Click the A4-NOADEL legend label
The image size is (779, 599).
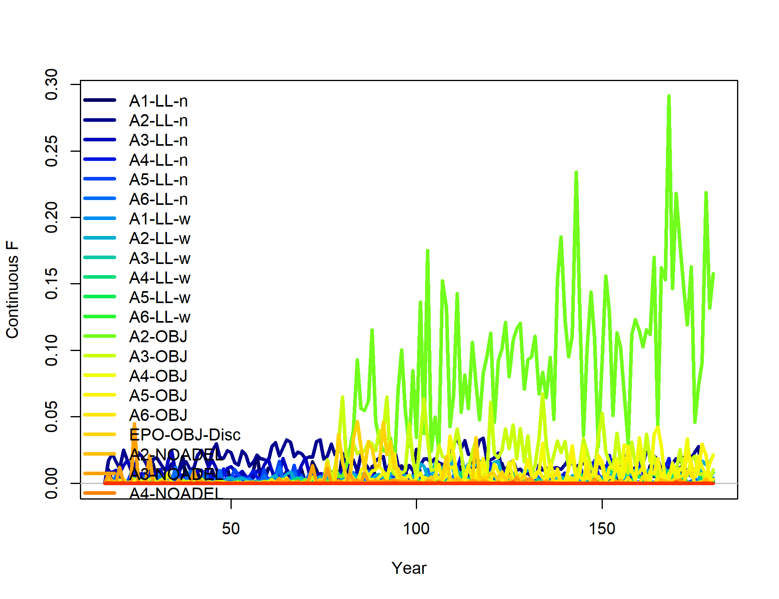[176, 494]
